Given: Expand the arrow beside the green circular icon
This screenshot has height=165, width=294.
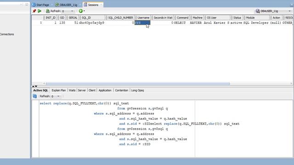Looking at the screenshot, I should (x=84, y=11).
